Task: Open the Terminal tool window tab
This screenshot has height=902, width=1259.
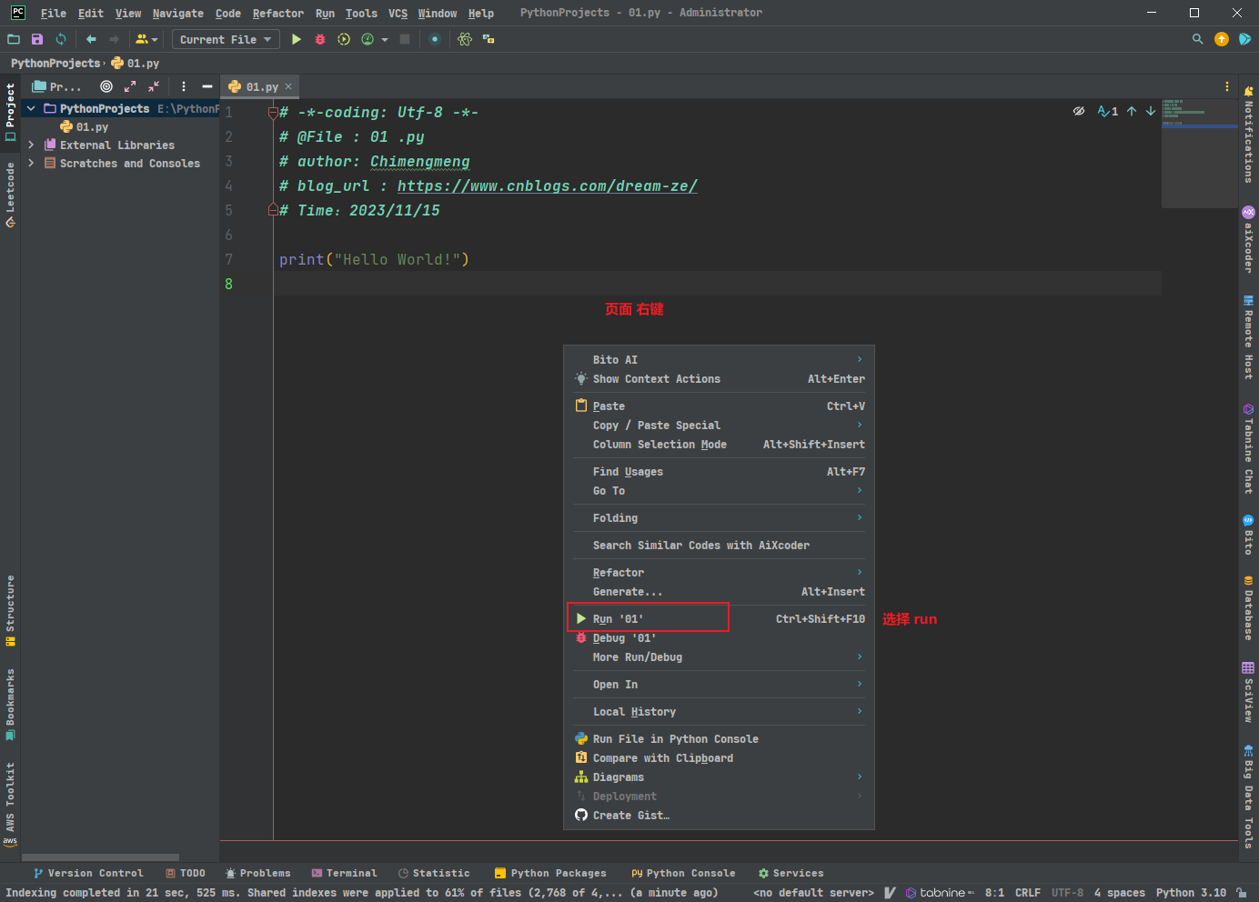Action: (344, 873)
